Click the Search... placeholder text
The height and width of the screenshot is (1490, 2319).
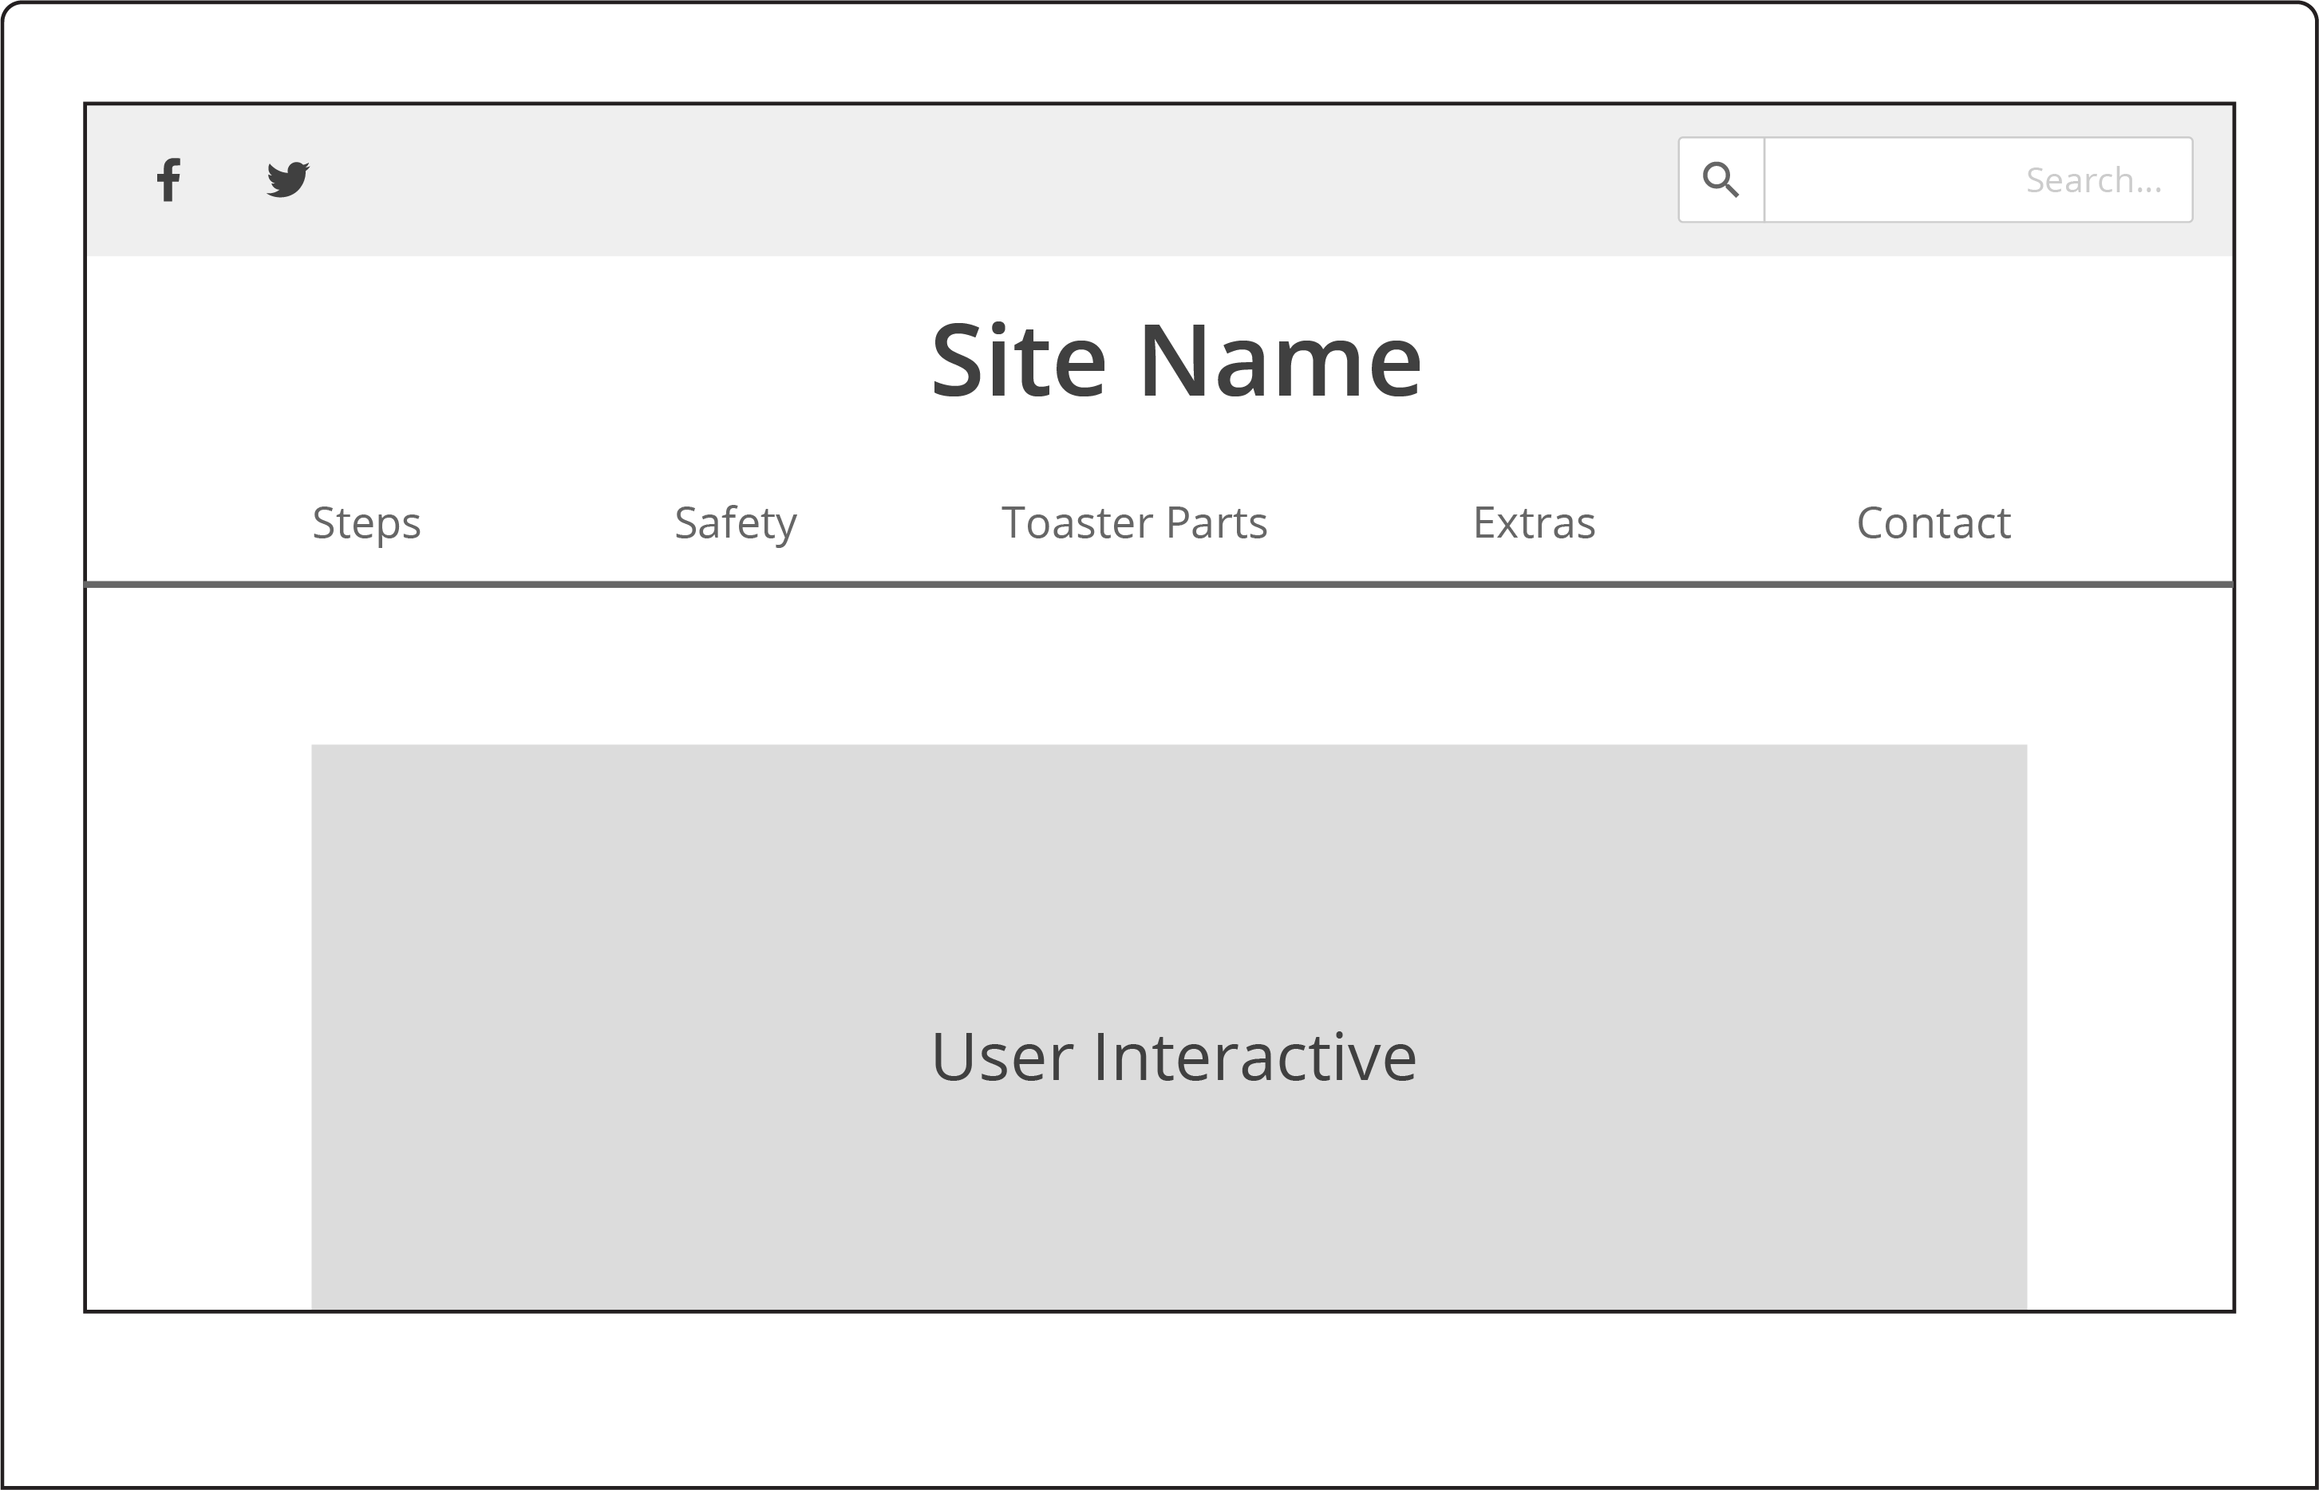(x=2092, y=181)
